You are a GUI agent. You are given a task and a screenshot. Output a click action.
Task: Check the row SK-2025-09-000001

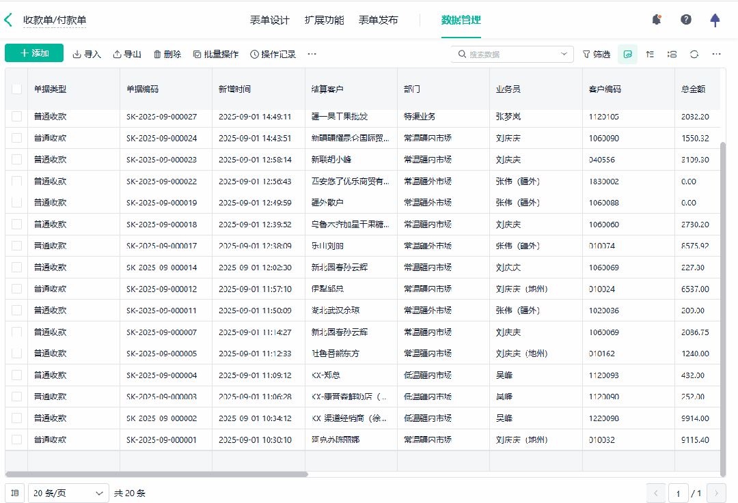[16, 440]
